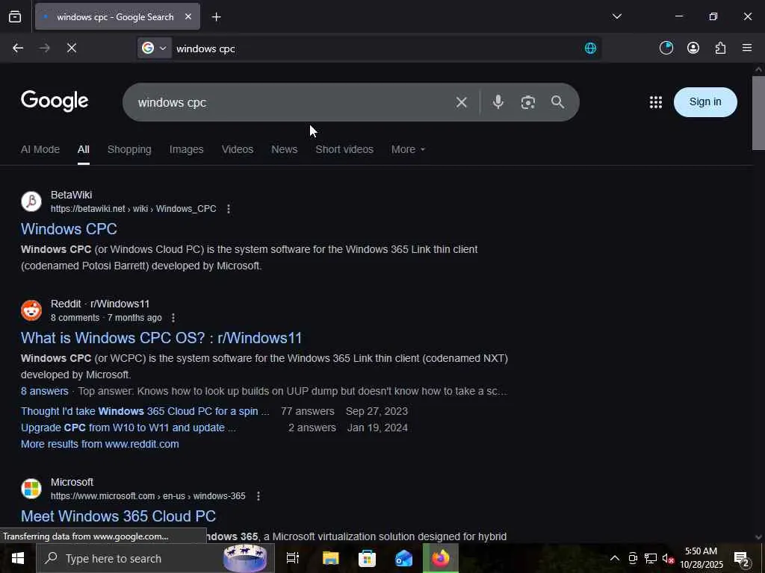
Task: Open the extensions puzzle icon
Action: pyautogui.click(x=720, y=48)
